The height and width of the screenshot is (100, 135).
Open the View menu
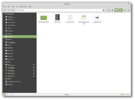coord(13,7)
